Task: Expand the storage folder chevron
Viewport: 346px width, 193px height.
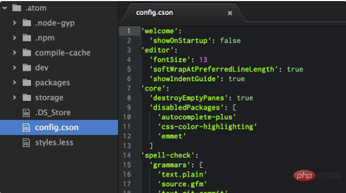Action: coord(14,97)
